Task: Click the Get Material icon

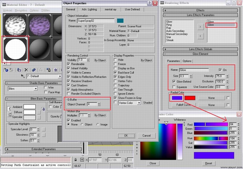Action: point(6,70)
